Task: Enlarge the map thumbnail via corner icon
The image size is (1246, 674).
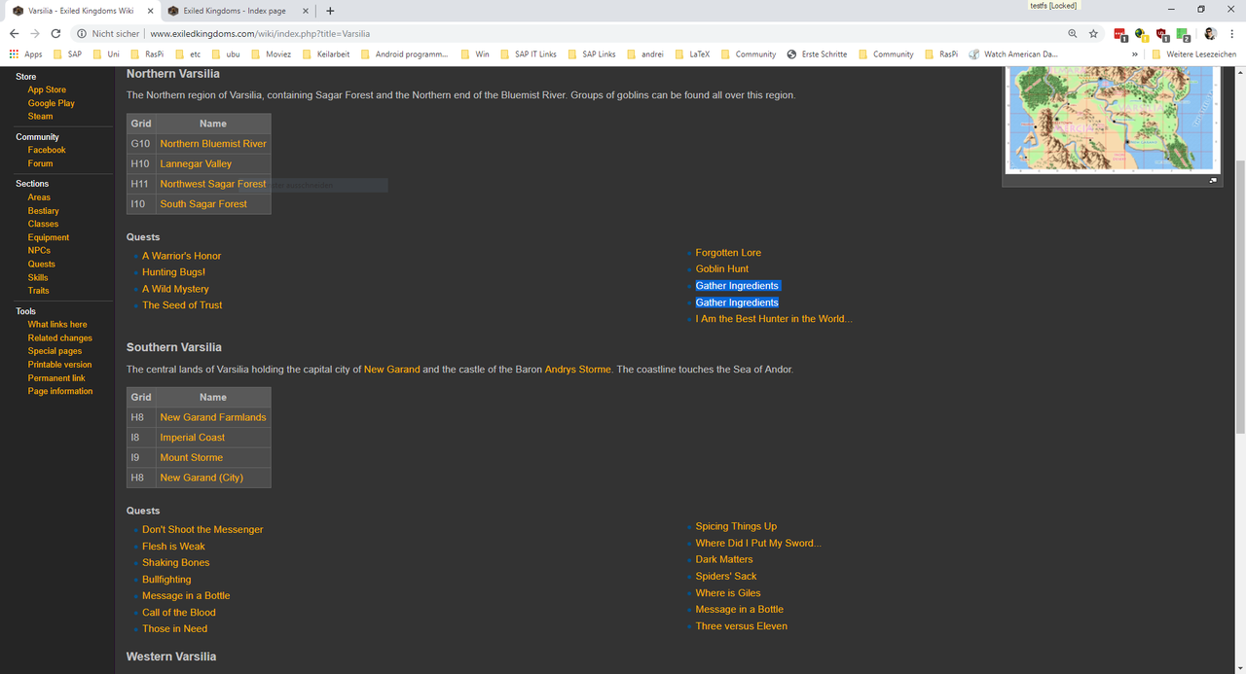Action: coord(1213,180)
